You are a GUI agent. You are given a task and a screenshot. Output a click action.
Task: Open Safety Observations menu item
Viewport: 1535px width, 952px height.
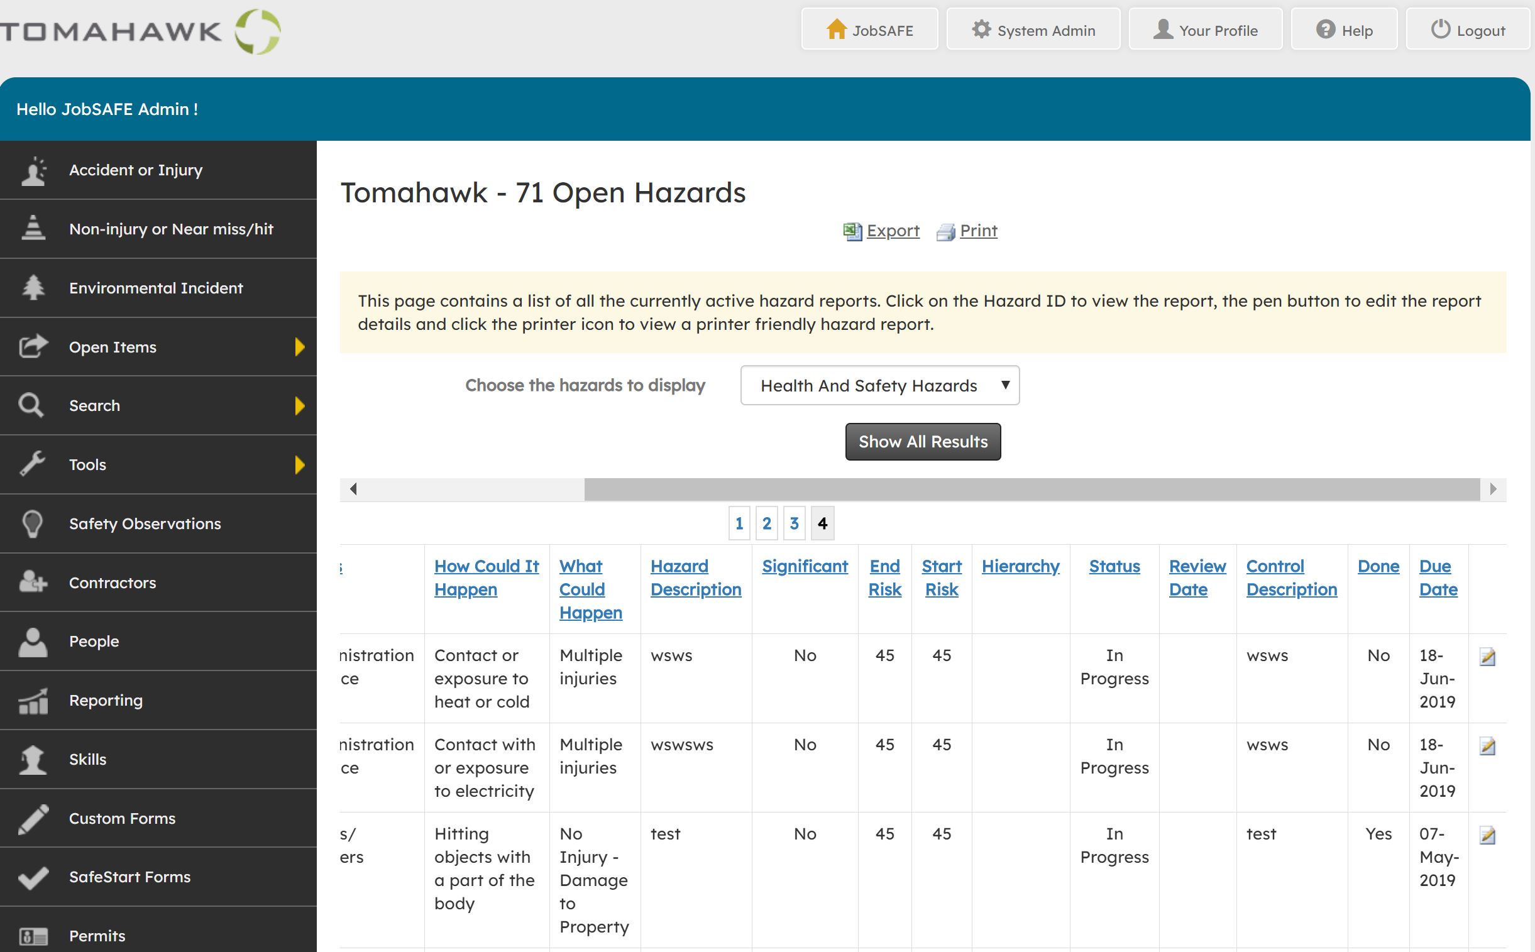158,524
